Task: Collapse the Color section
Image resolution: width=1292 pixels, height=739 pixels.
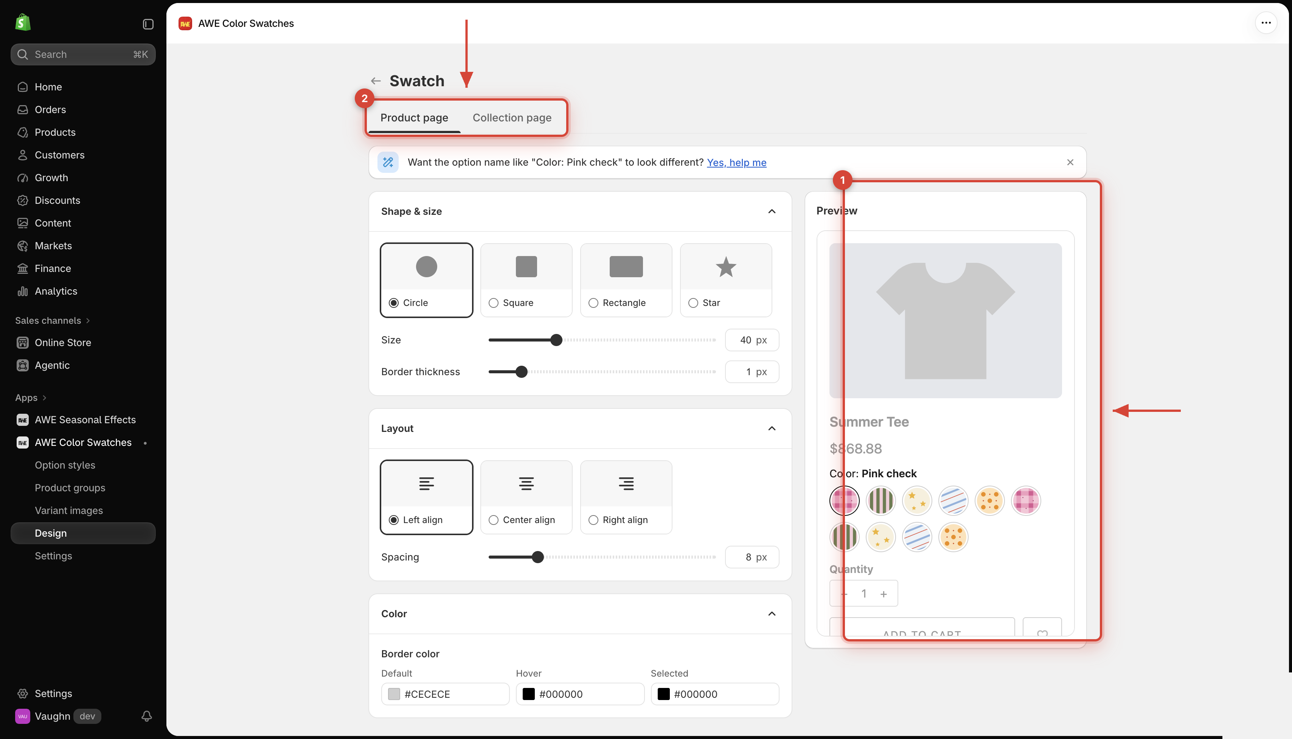Action: (x=771, y=614)
